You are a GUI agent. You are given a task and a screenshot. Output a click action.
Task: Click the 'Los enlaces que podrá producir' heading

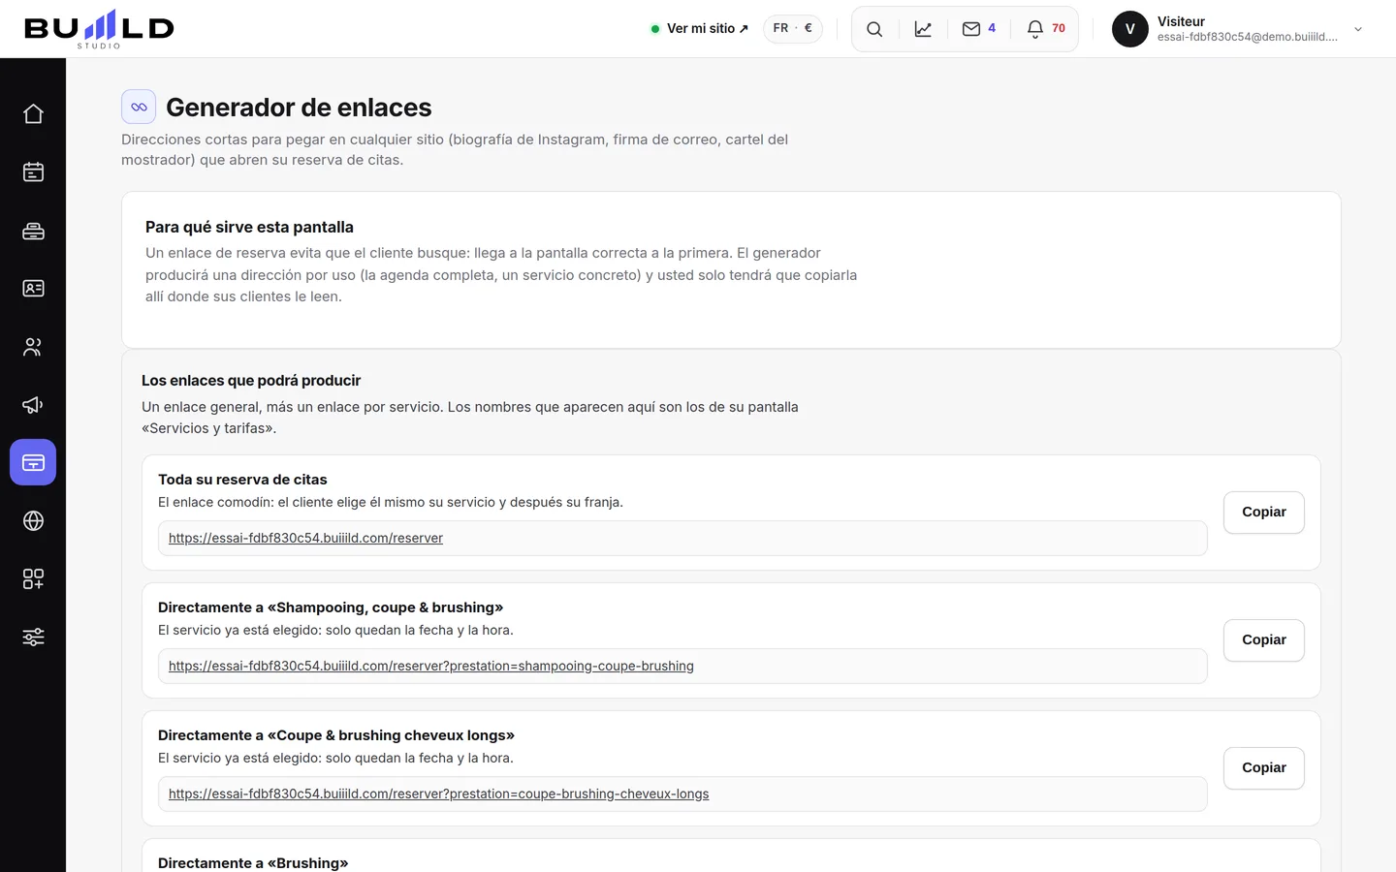(x=251, y=381)
